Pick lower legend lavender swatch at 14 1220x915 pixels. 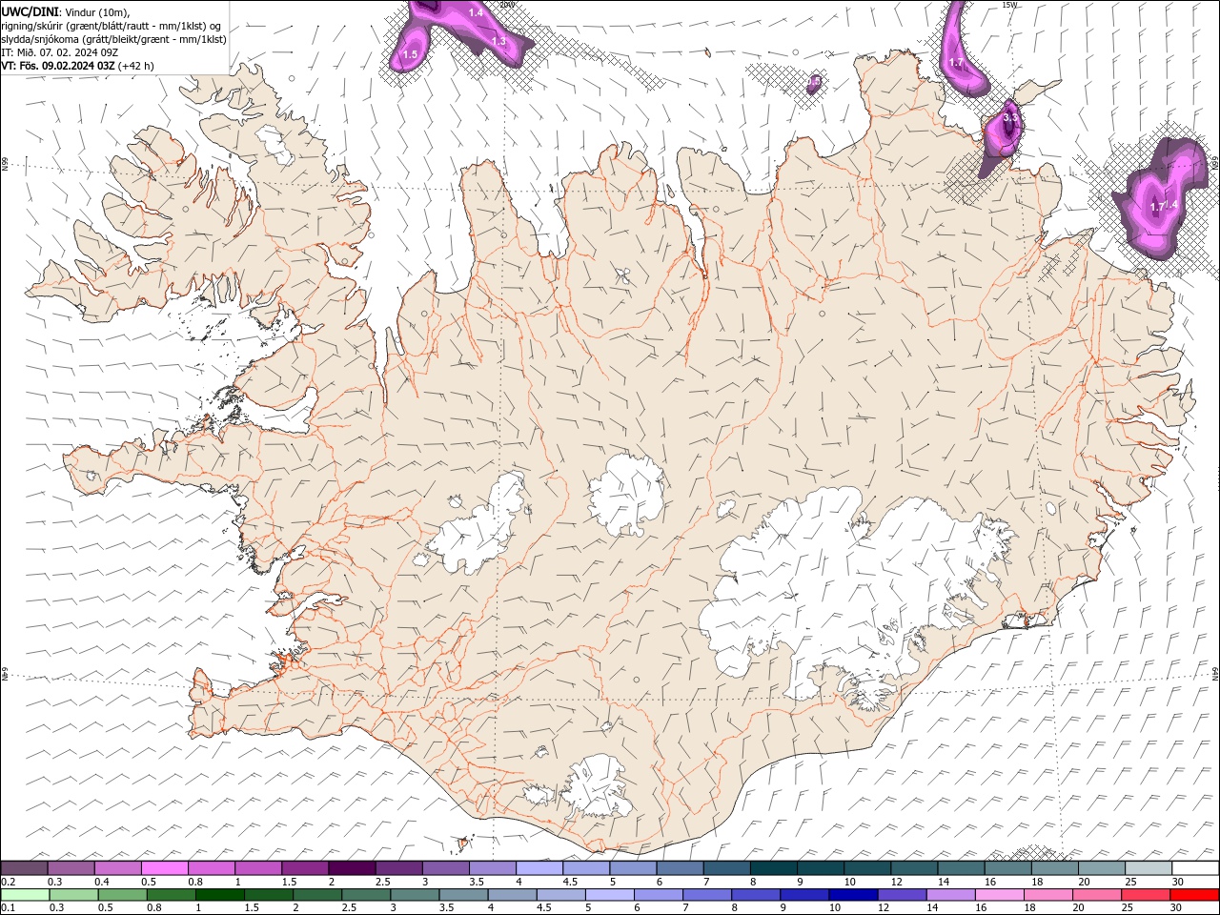click(950, 895)
